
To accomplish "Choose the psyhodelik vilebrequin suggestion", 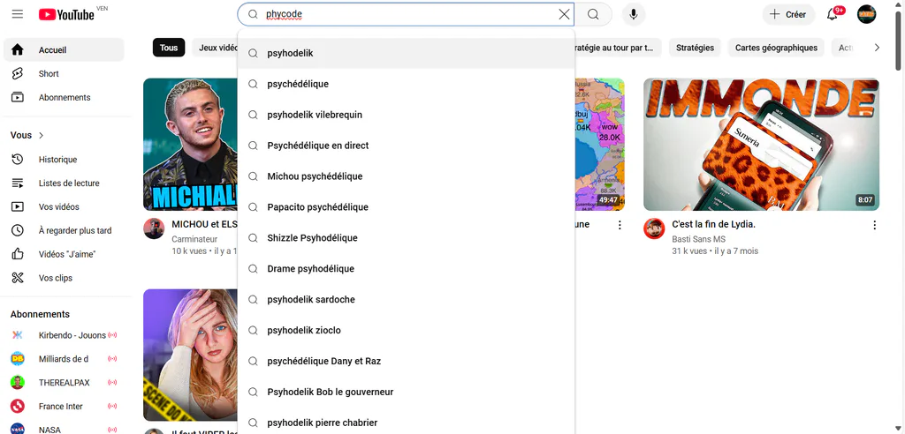I will [406, 115].
